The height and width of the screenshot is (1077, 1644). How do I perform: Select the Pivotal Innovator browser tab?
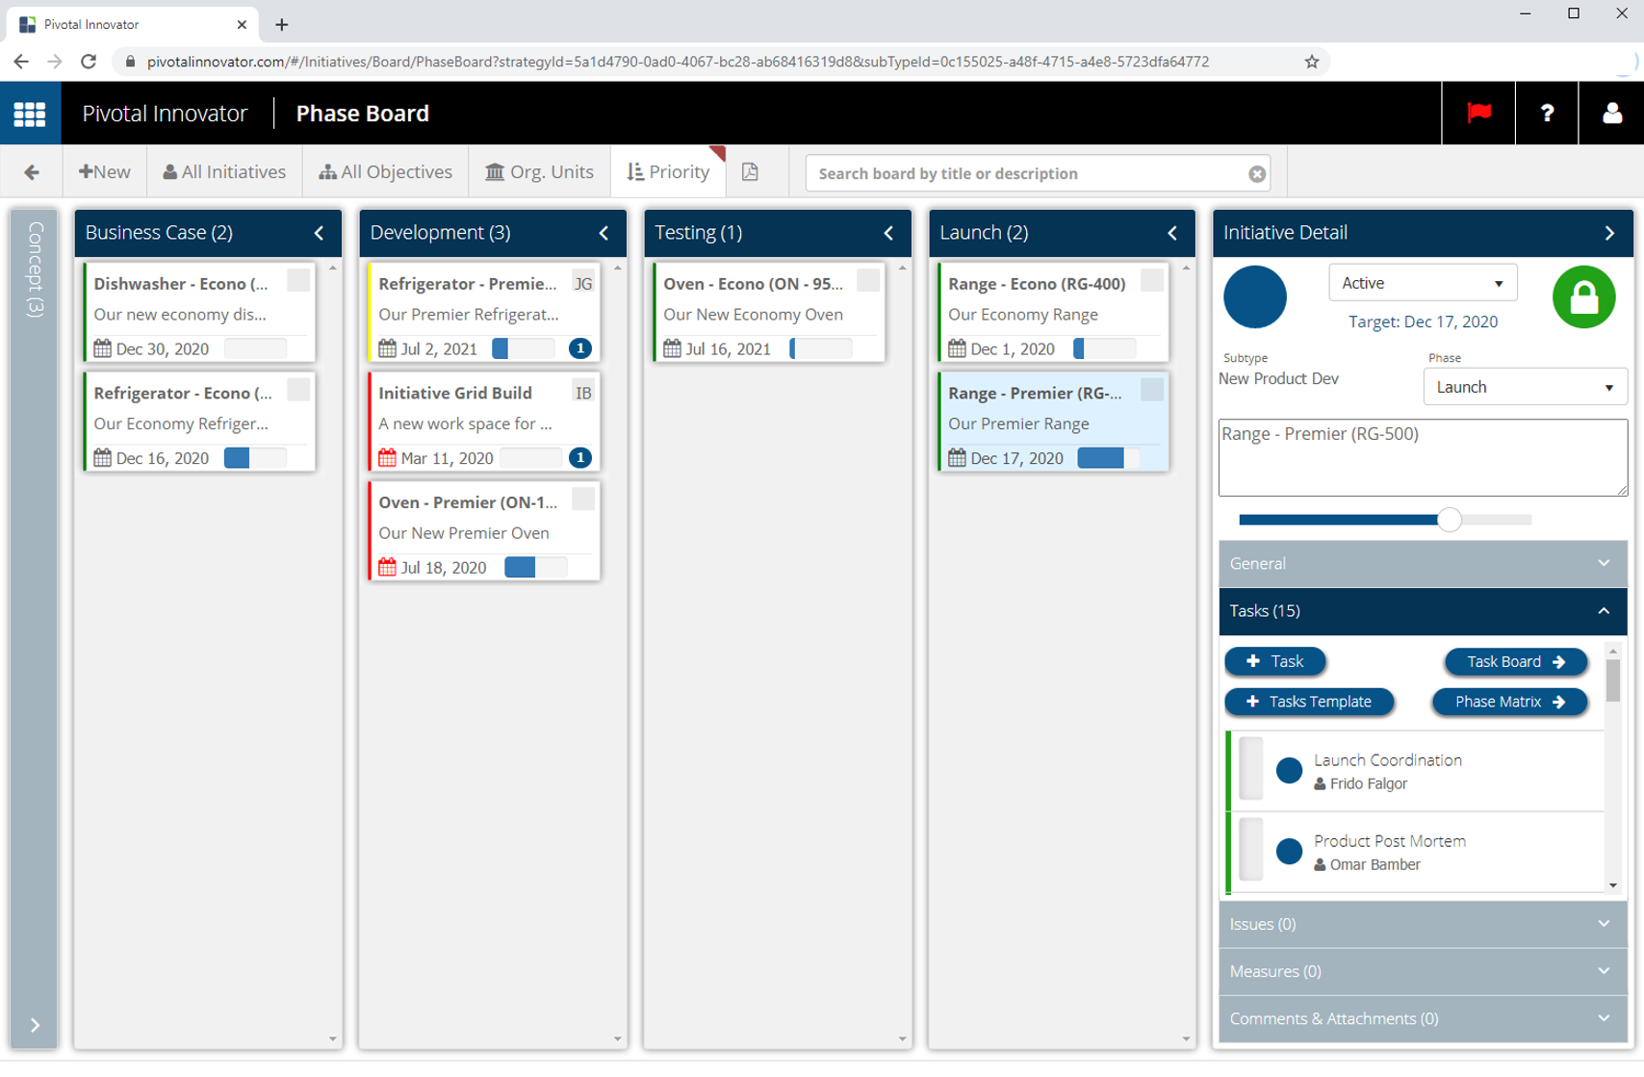pyautogui.click(x=132, y=25)
